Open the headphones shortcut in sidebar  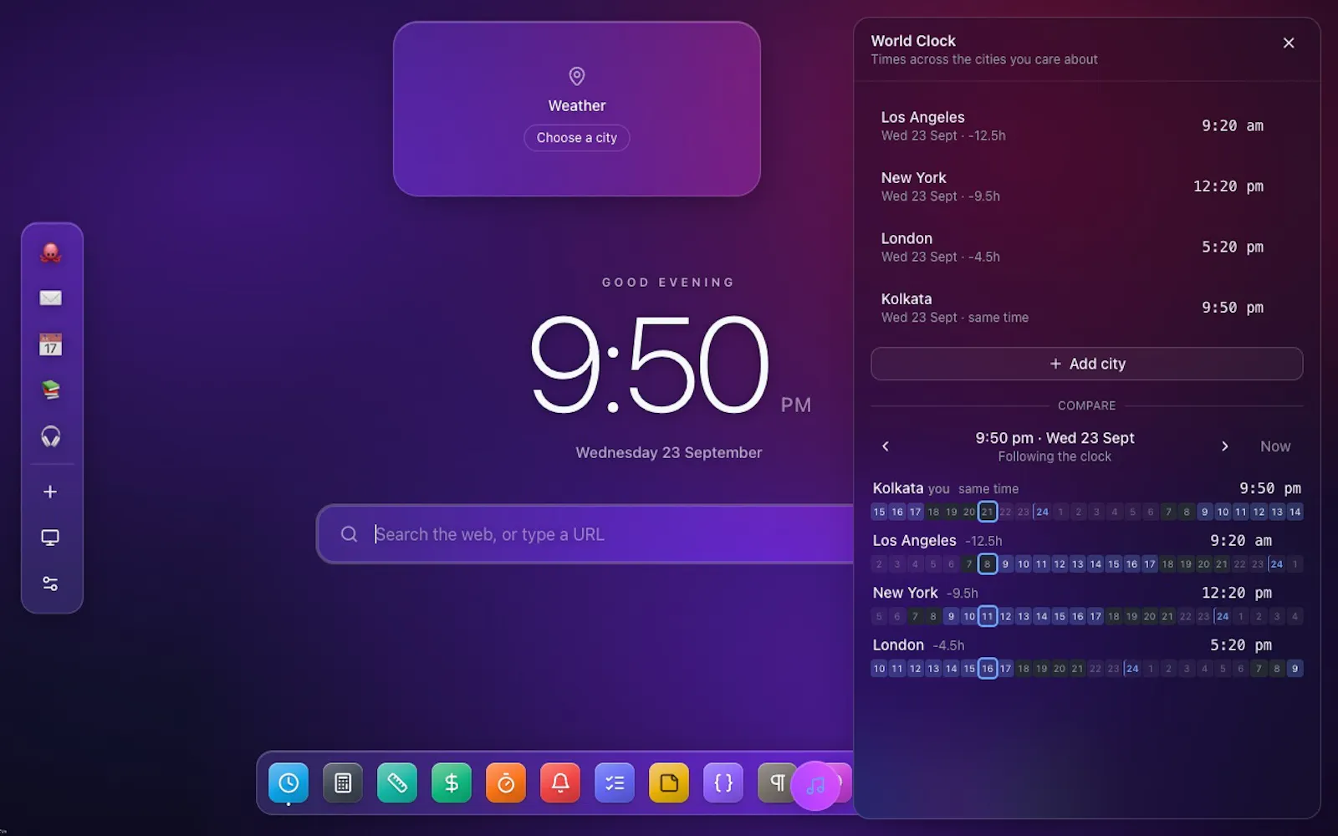click(51, 436)
